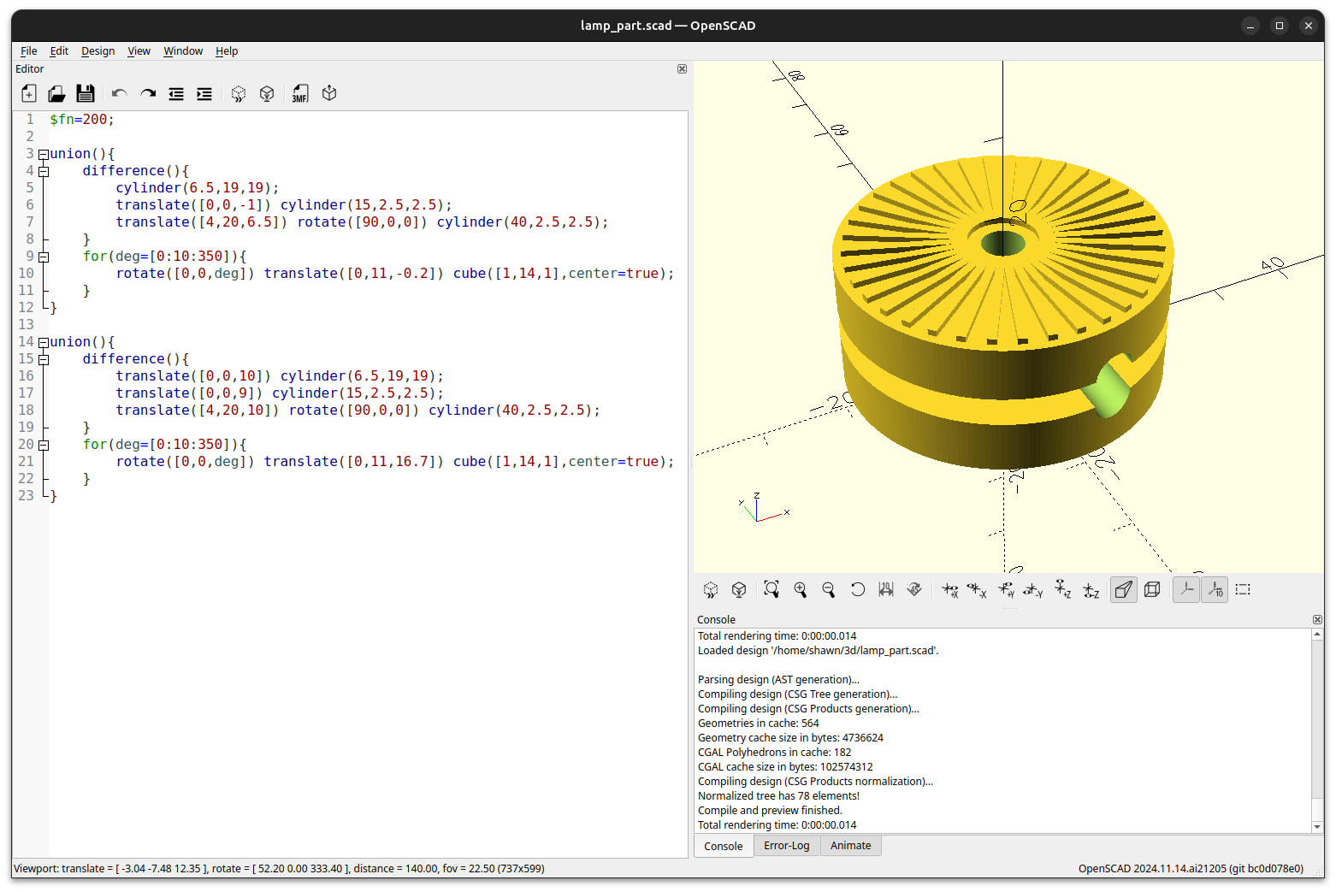Set view direction to -X
The width and height of the screenshot is (1336, 892).
tap(977, 589)
